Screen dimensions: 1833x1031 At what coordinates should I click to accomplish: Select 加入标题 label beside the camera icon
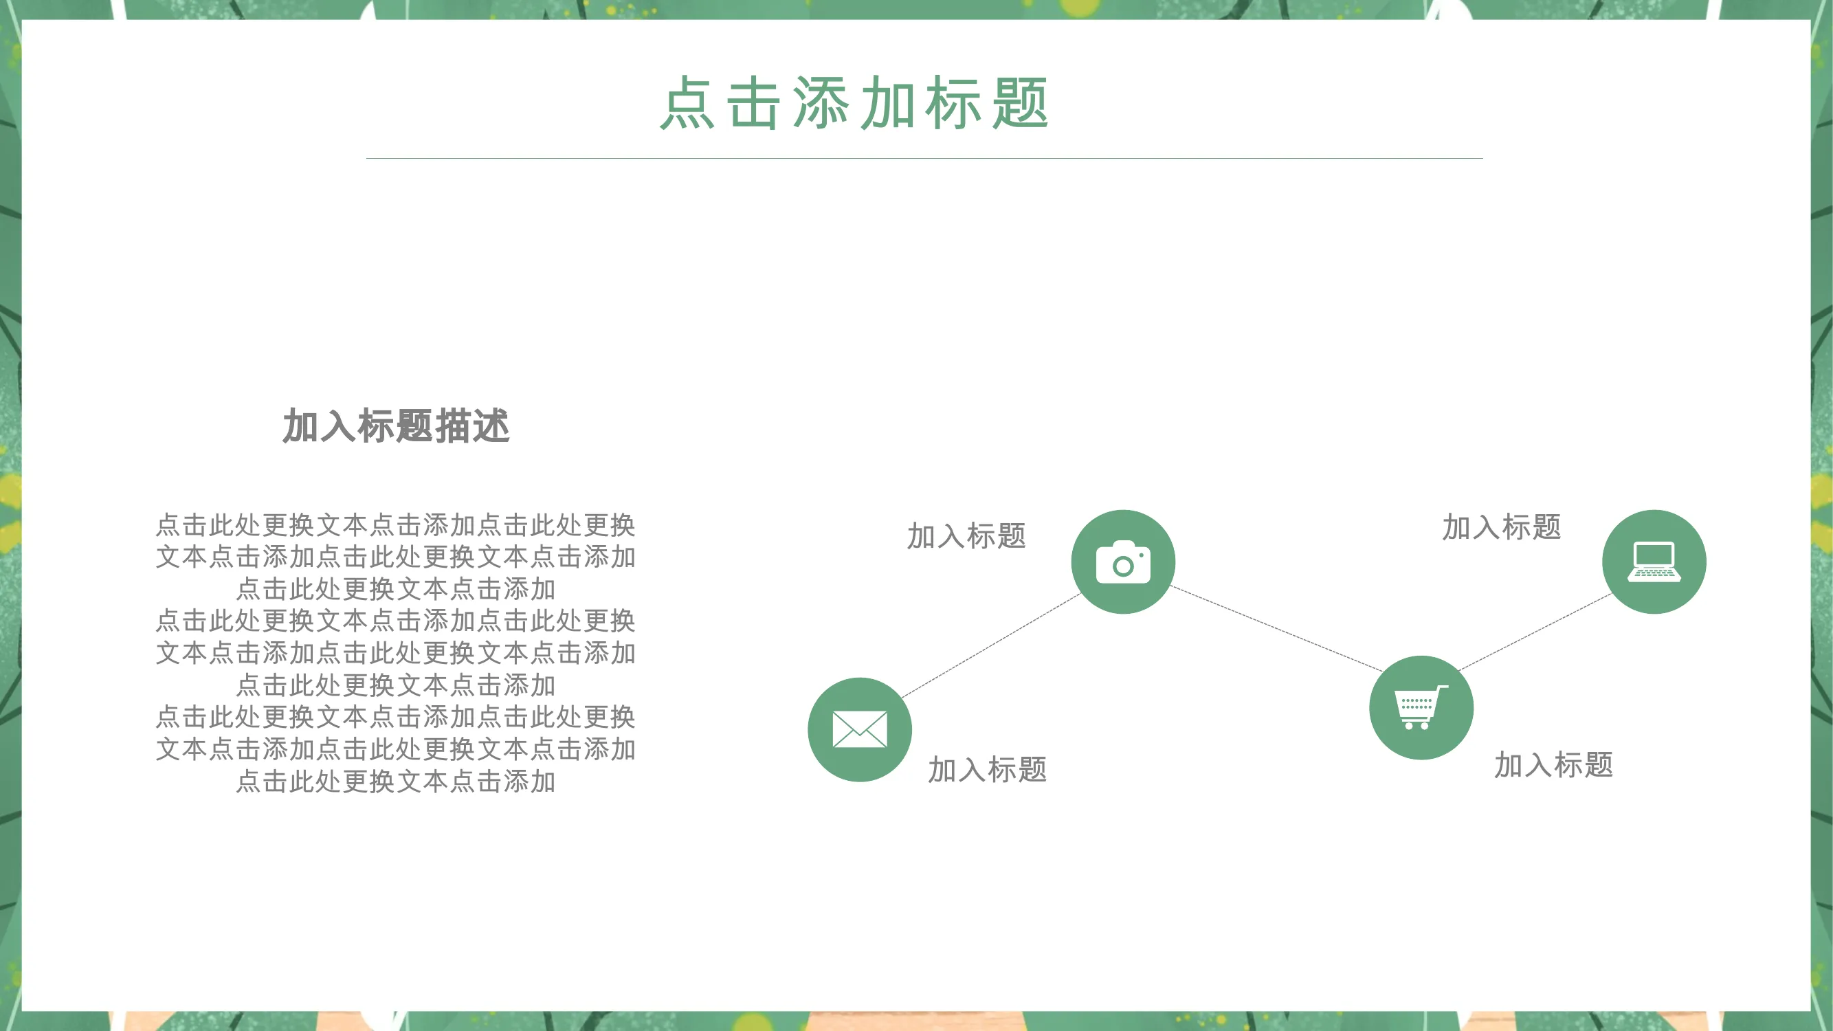(966, 536)
